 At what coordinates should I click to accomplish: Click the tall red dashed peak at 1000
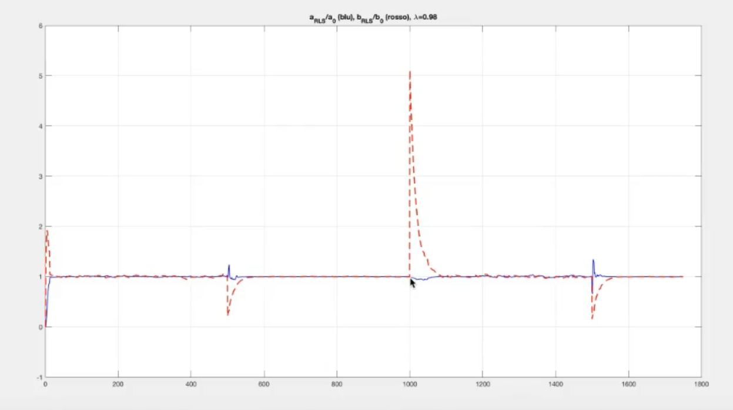(410, 73)
